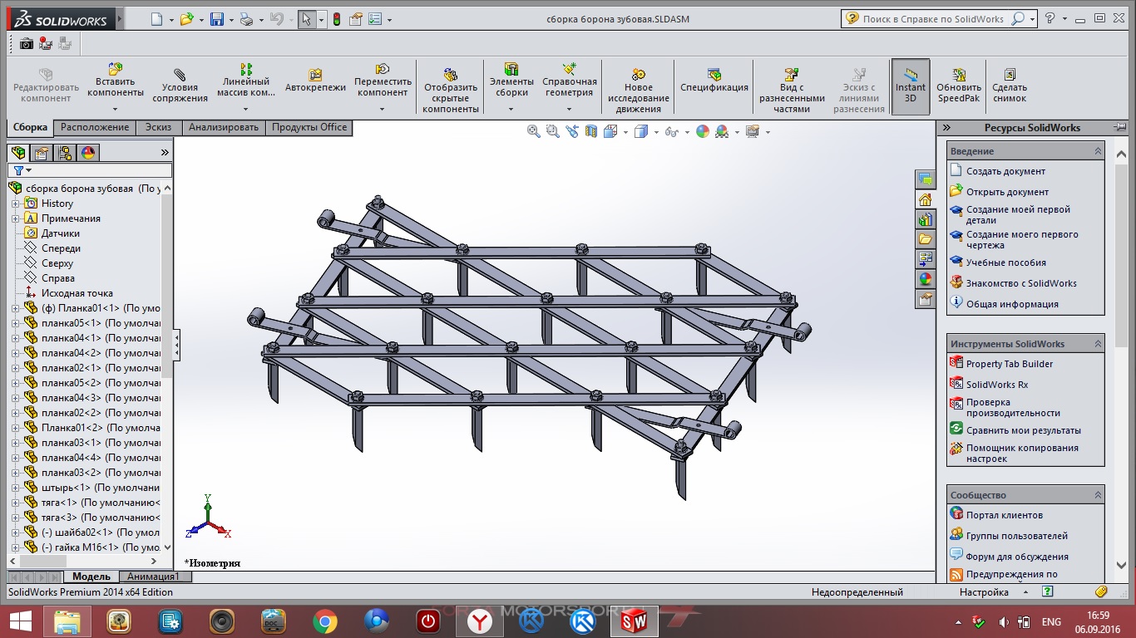1136x638 pixels.
Task: Open Условия сопряжения mate tool
Action: pos(180,86)
